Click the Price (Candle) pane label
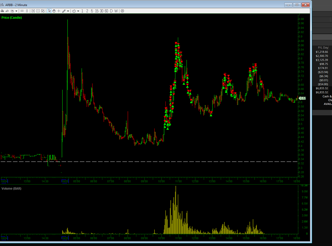The height and width of the screenshot is (246, 332). pyautogui.click(x=12, y=18)
